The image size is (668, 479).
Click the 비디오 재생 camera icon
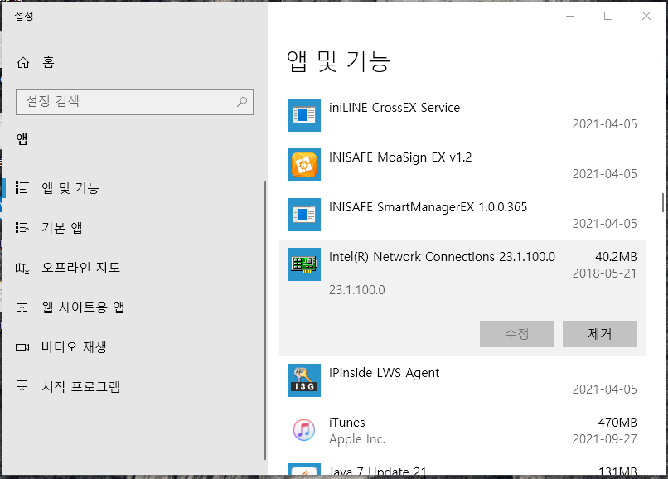(22, 347)
